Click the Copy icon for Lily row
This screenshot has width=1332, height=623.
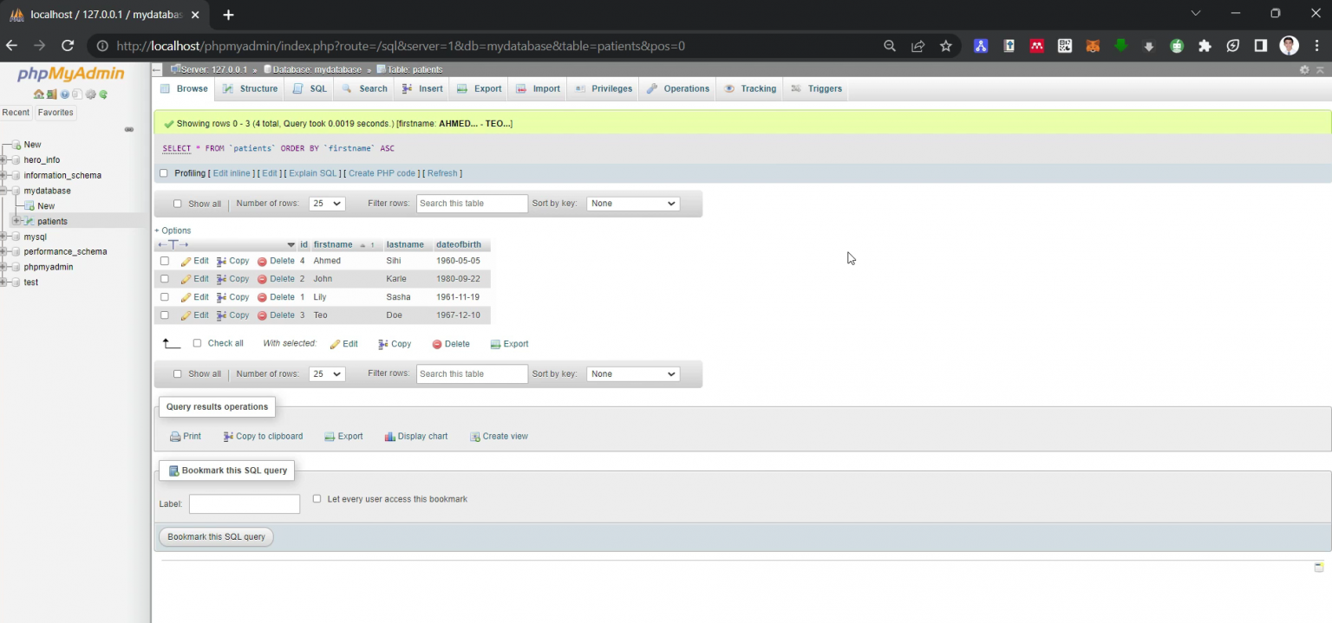222,297
